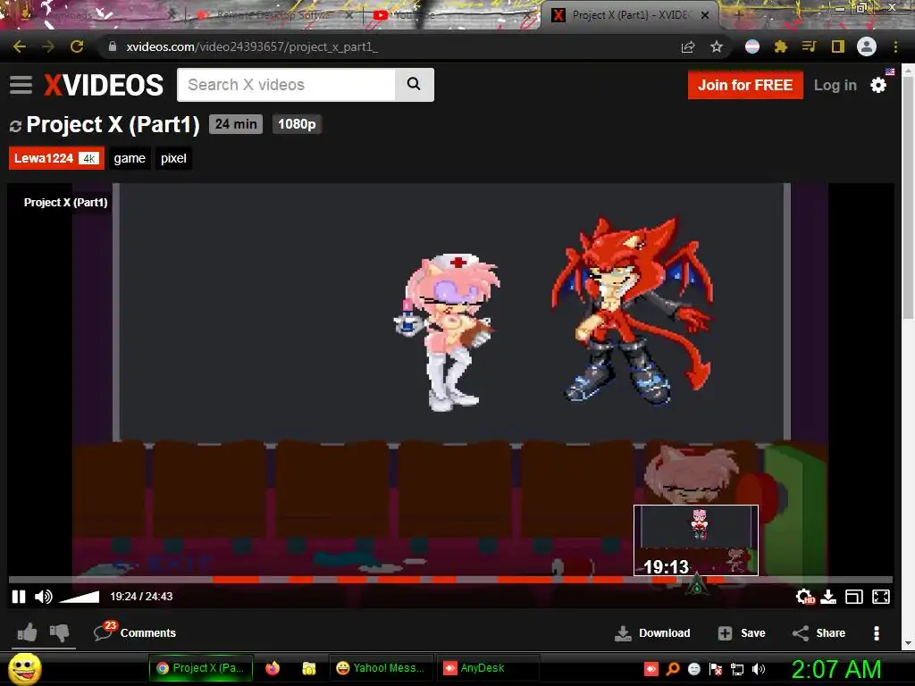The width and height of the screenshot is (915, 686).
Task: Open Firefox from the taskbar
Action: [x=273, y=668]
